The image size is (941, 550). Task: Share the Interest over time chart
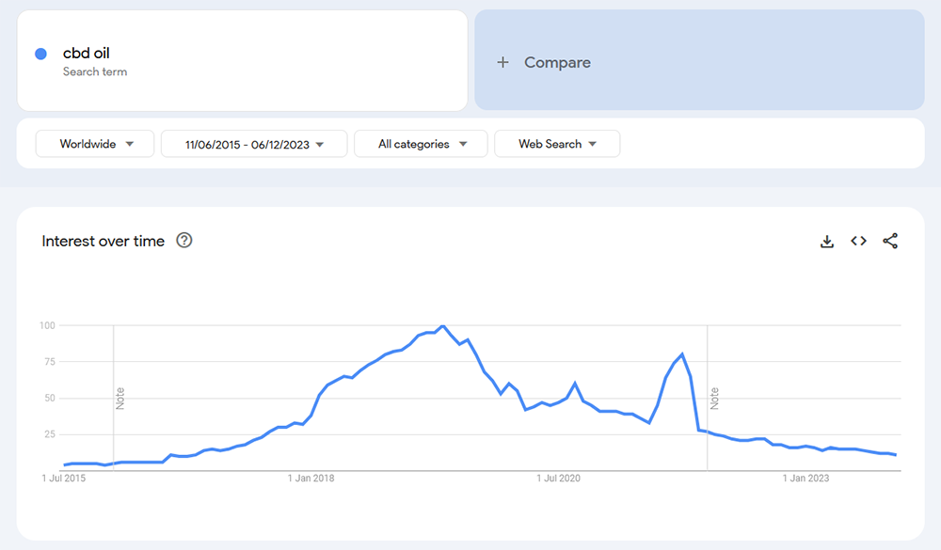pos(890,241)
